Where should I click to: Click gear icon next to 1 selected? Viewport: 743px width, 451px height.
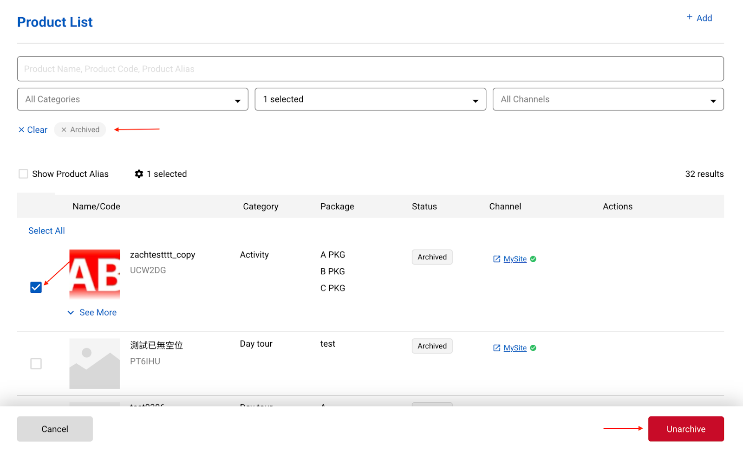tap(139, 174)
